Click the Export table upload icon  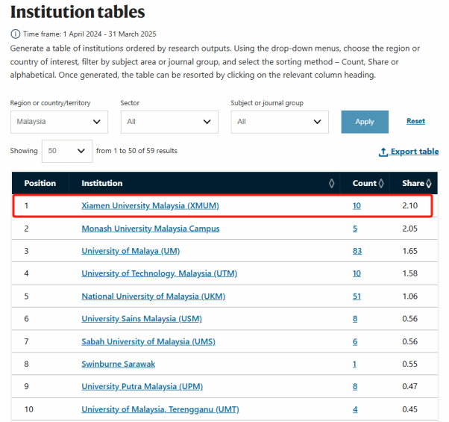[383, 152]
